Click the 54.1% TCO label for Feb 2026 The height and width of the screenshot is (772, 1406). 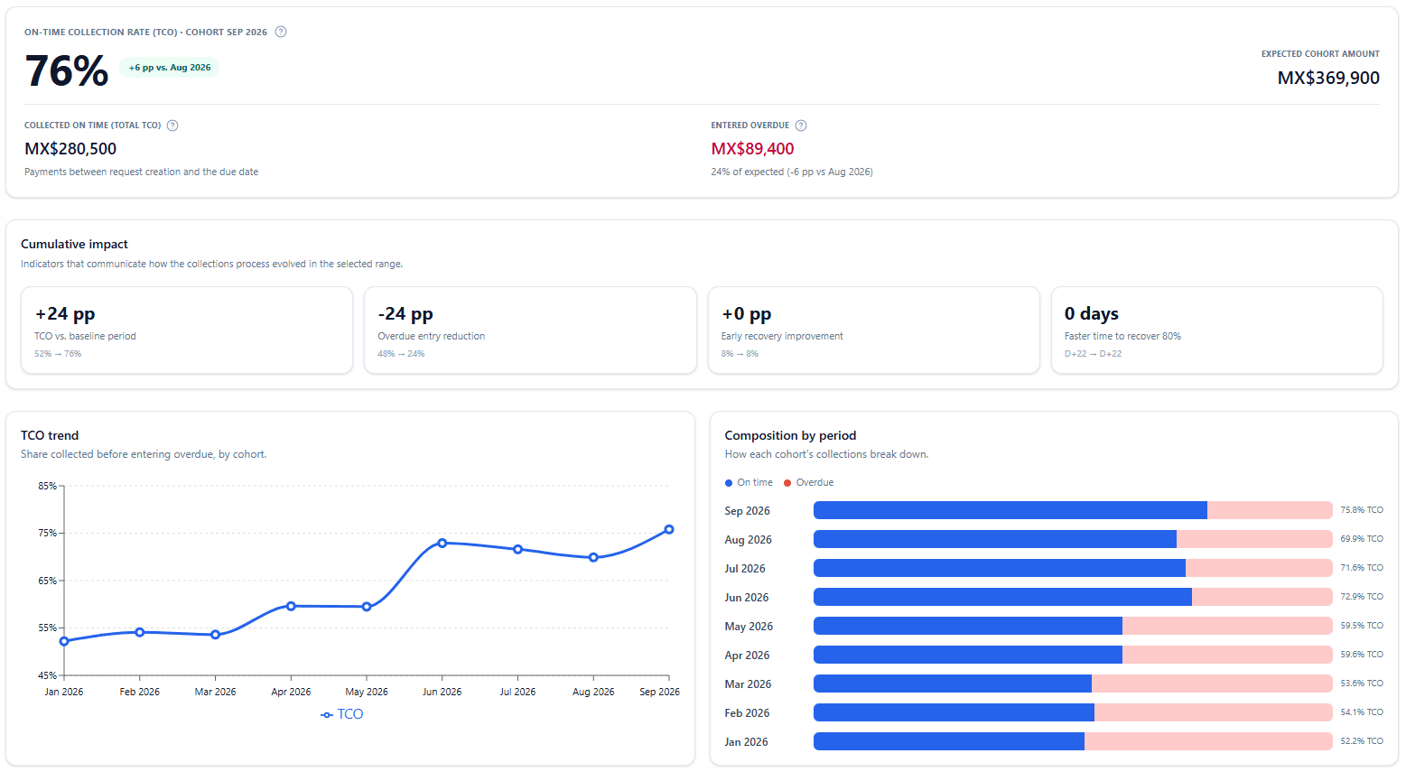[x=1362, y=712]
